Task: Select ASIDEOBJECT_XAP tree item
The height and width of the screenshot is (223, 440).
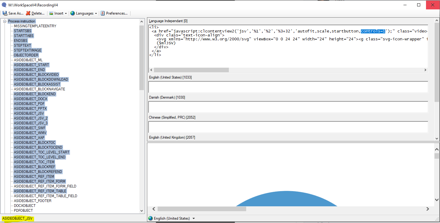Action: pyautogui.click(x=29, y=138)
